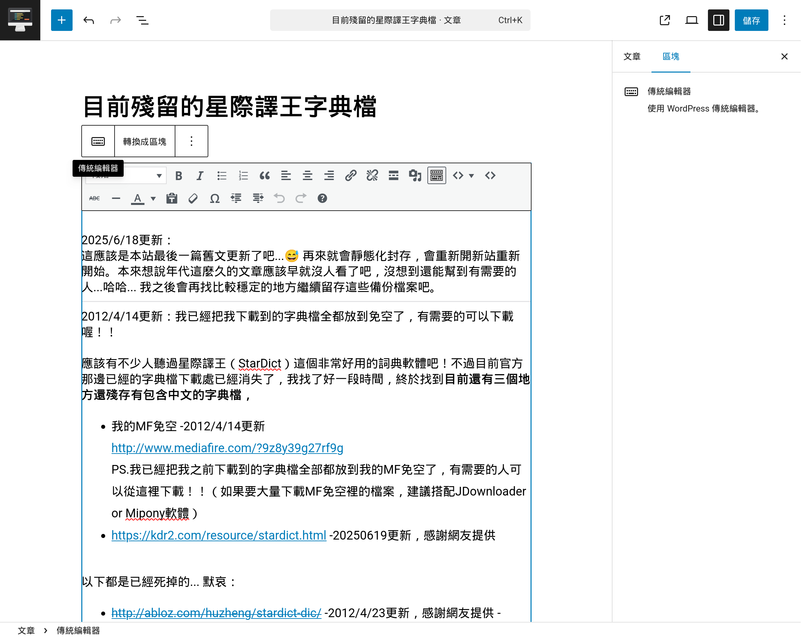This screenshot has height=639, width=801.
Task: Remove link with the unlink icon
Action: [x=372, y=176]
